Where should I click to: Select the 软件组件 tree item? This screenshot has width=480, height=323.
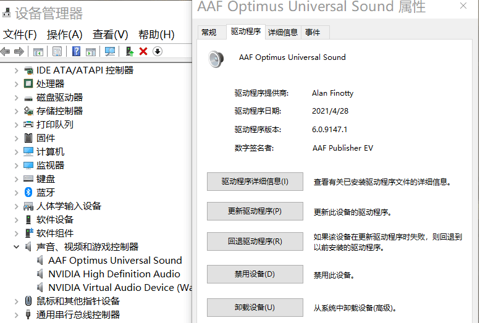55,233
